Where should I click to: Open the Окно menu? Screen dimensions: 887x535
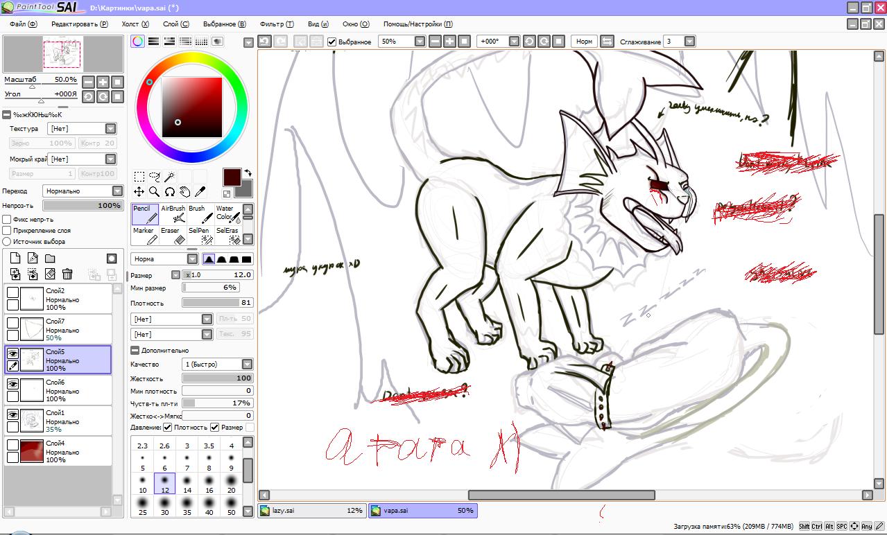(x=355, y=24)
